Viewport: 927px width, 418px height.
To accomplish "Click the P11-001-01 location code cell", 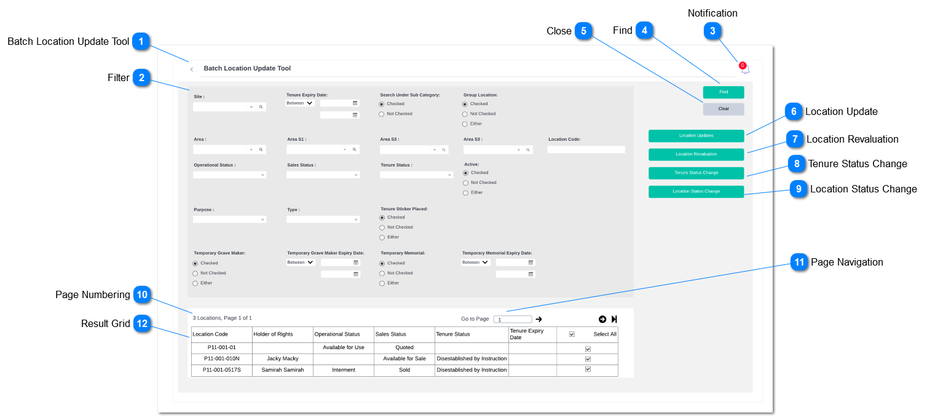I will point(222,348).
